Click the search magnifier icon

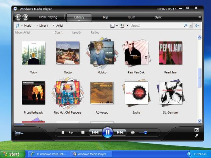pyautogui.click(x=186, y=25)
